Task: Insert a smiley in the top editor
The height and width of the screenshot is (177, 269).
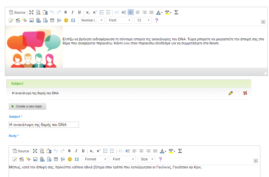Action: tap(66, 20)
